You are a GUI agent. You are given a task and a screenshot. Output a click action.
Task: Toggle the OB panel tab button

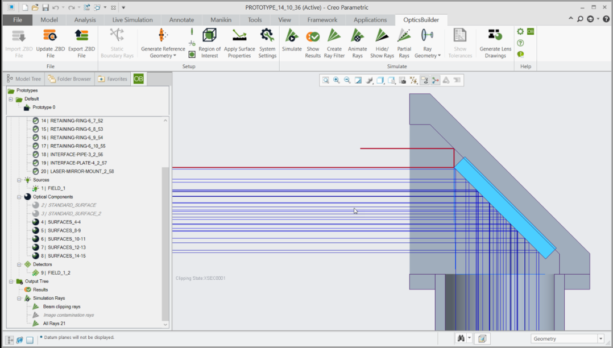pos(138,79)
